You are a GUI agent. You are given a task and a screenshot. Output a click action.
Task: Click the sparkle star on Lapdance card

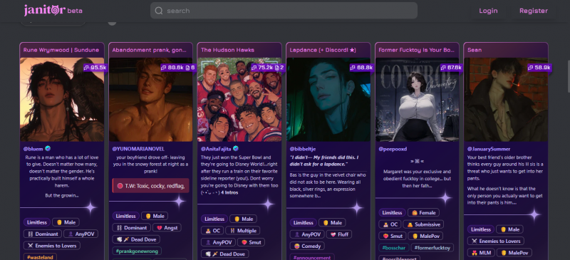click(357, 208)
